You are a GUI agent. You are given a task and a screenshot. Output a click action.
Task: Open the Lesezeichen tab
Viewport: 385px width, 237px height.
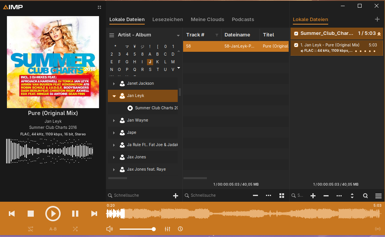pos(168,20)
